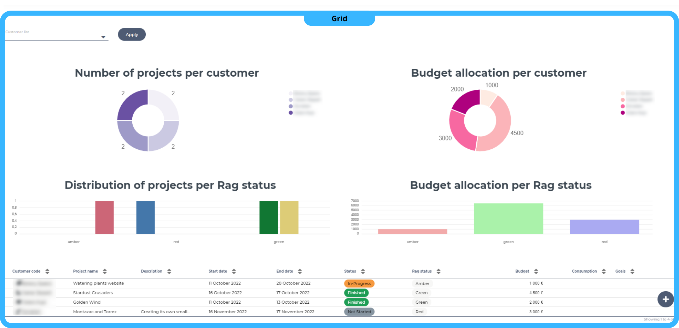The height and width of the screenshot is (328, 679).
Task: Sort by End date column arrows
Action: [x=300, y=271]
